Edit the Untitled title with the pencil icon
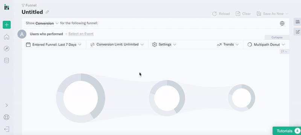This screenshot has width=301, height=135. [47, 12]
